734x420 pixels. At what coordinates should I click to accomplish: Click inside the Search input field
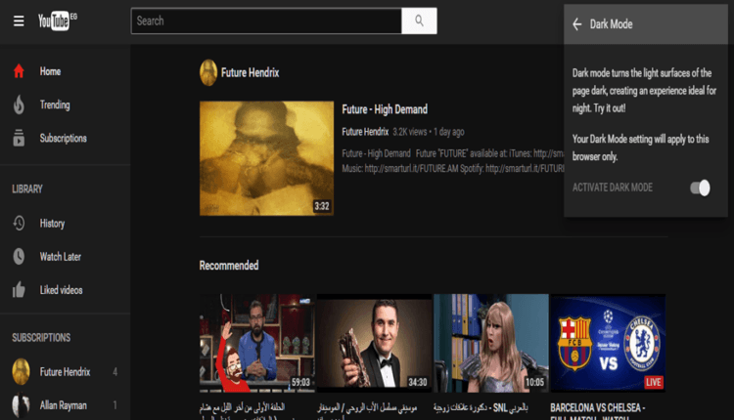point(266,21)
